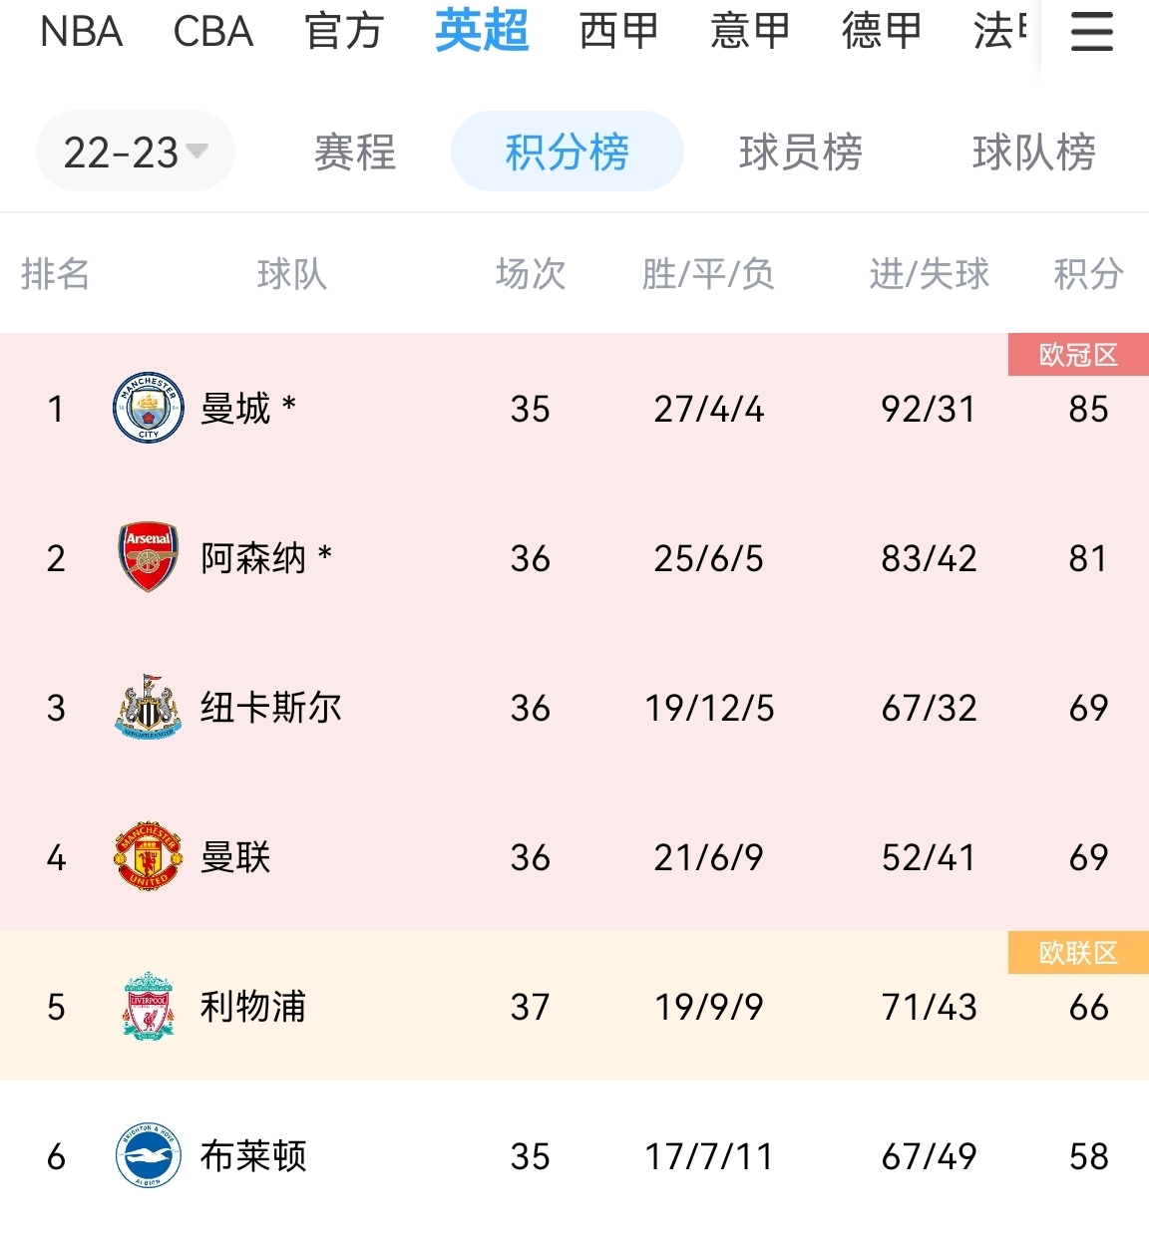
Task: Tap the Manchester City club crest
Action: click(149, 408)
